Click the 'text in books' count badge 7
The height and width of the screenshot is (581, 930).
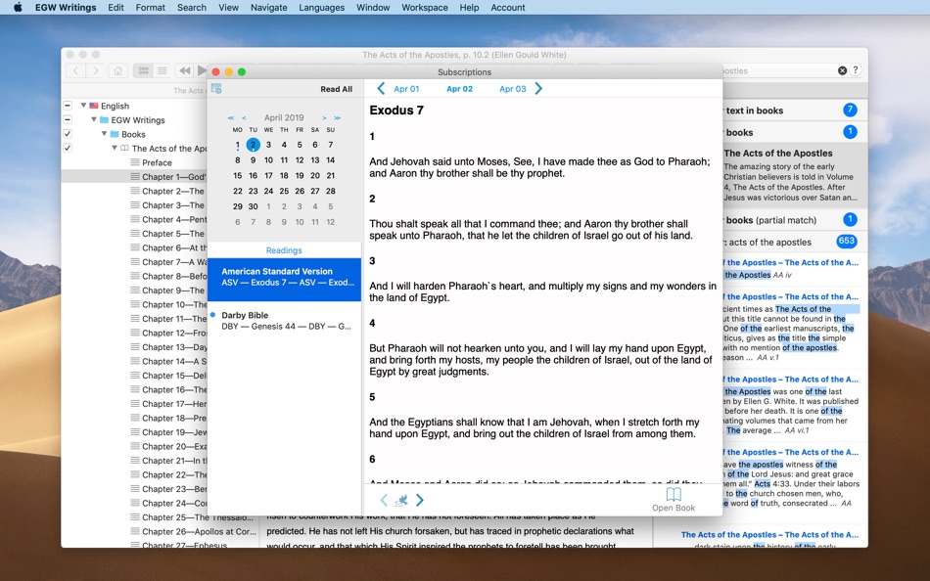pyautogui.click(x=850, y=111)
